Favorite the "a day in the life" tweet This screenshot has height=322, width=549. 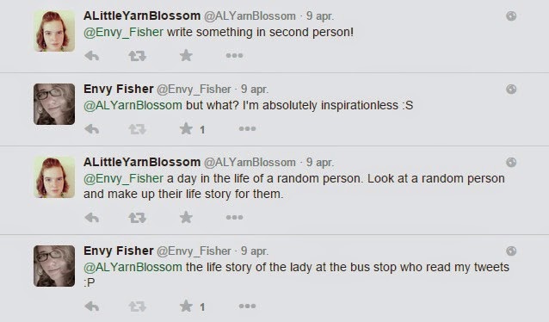(x=186, y=217)
